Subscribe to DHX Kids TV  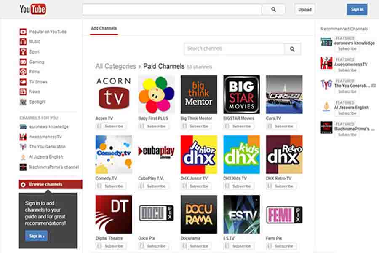click(238, 186)
